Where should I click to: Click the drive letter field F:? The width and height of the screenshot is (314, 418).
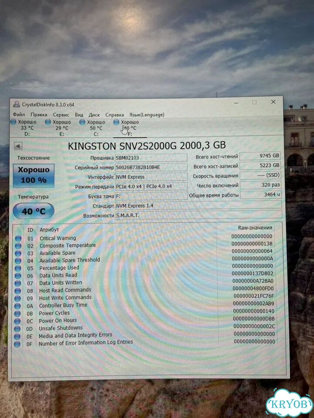coord(151,196)
